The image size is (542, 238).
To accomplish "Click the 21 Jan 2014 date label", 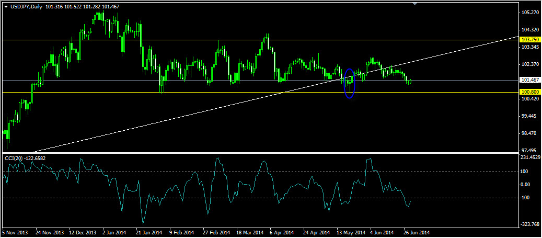I will (x=149, y=232).
